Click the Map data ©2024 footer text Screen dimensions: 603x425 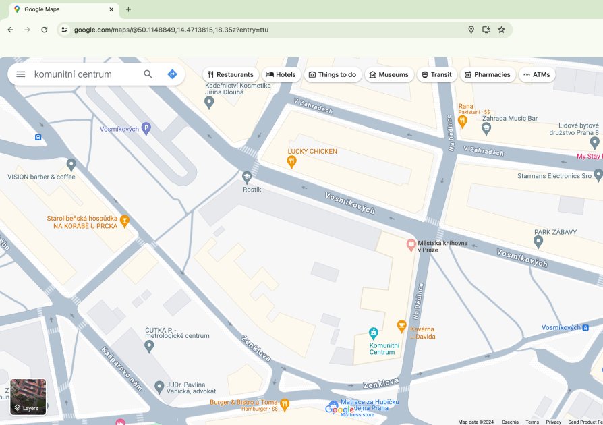point(476,422)
